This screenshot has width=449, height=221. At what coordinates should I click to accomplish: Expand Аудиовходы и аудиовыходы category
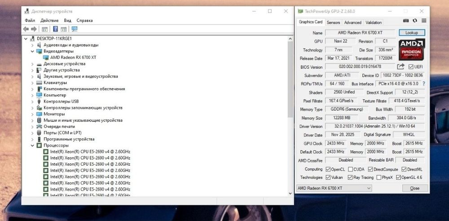point(32,45)
